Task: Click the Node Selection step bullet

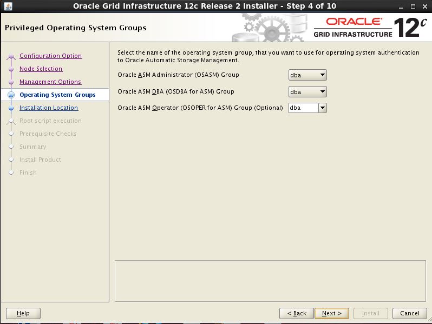Action: [11, 69]
